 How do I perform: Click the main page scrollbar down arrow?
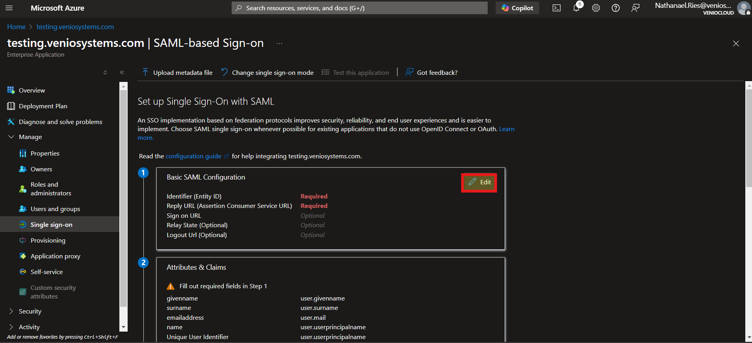click(x=748, y=337)
